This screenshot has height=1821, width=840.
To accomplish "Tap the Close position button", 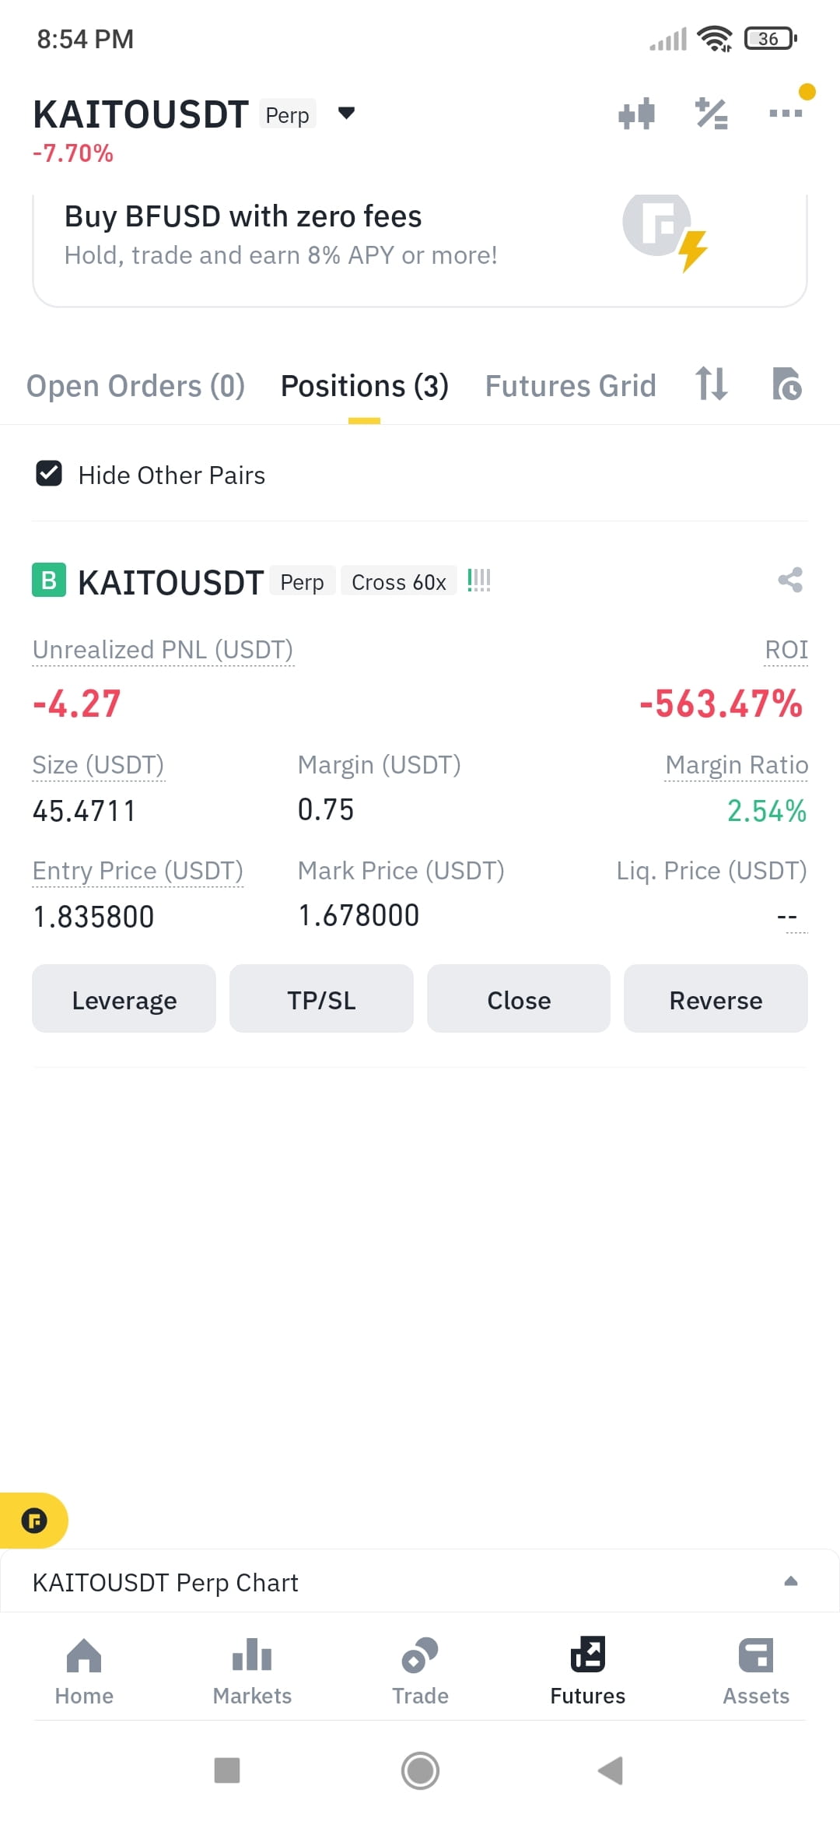I will [519, 998].
